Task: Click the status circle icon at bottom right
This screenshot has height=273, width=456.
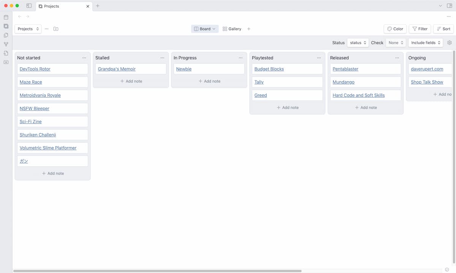Action: click(x=447, y=270)
